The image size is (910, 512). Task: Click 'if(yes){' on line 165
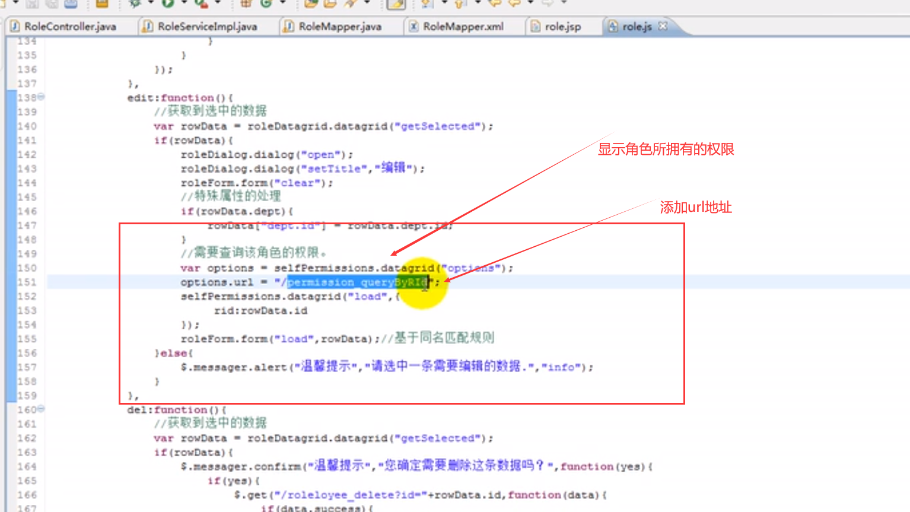[234, 481]
